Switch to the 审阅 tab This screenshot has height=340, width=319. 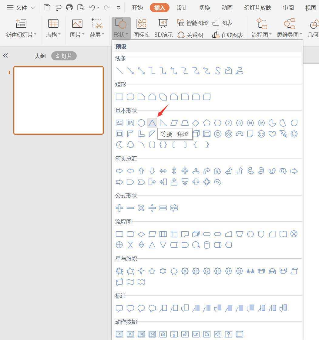tap(288, 8)
